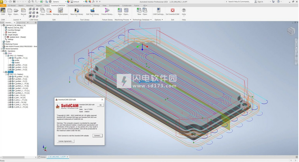299x162 pixels.
Task: Toggle the Updated stock checkbox
Action: 6,37
